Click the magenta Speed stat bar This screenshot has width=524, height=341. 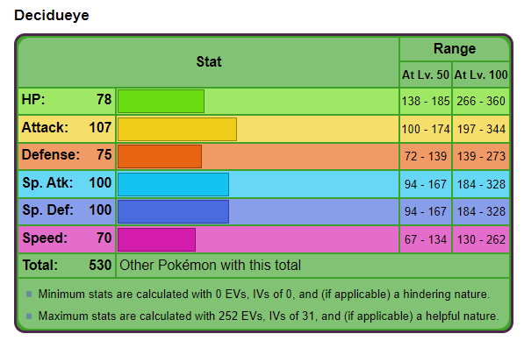[157, 239]
